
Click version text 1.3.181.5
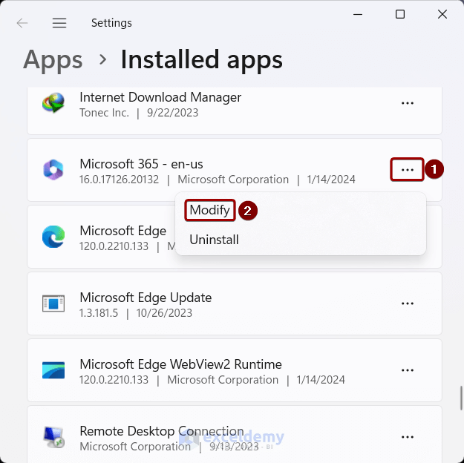point(99,313)
